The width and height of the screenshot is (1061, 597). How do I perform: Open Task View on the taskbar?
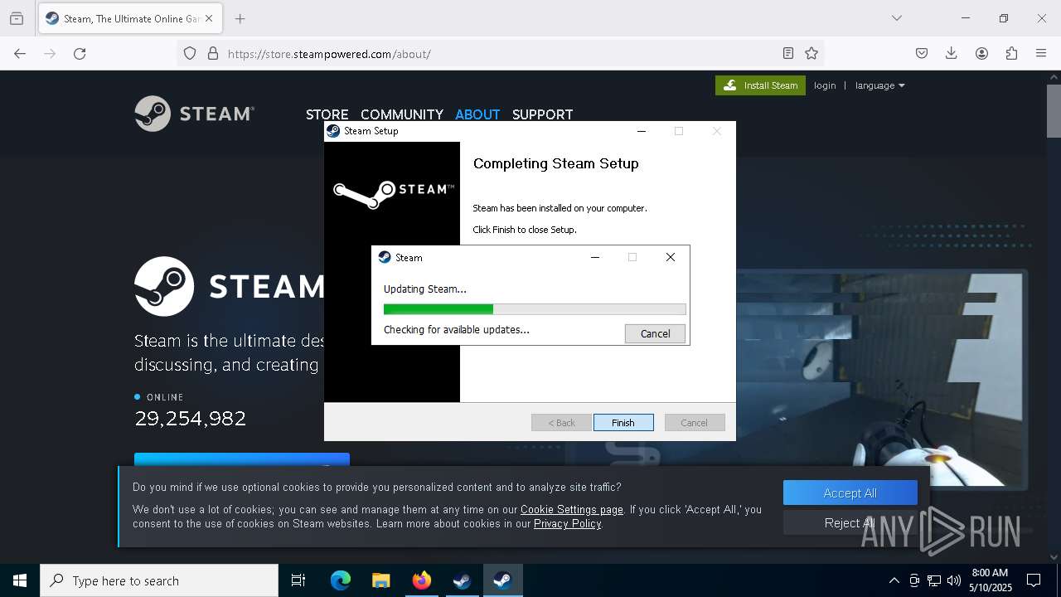click(x=298, y=580)
